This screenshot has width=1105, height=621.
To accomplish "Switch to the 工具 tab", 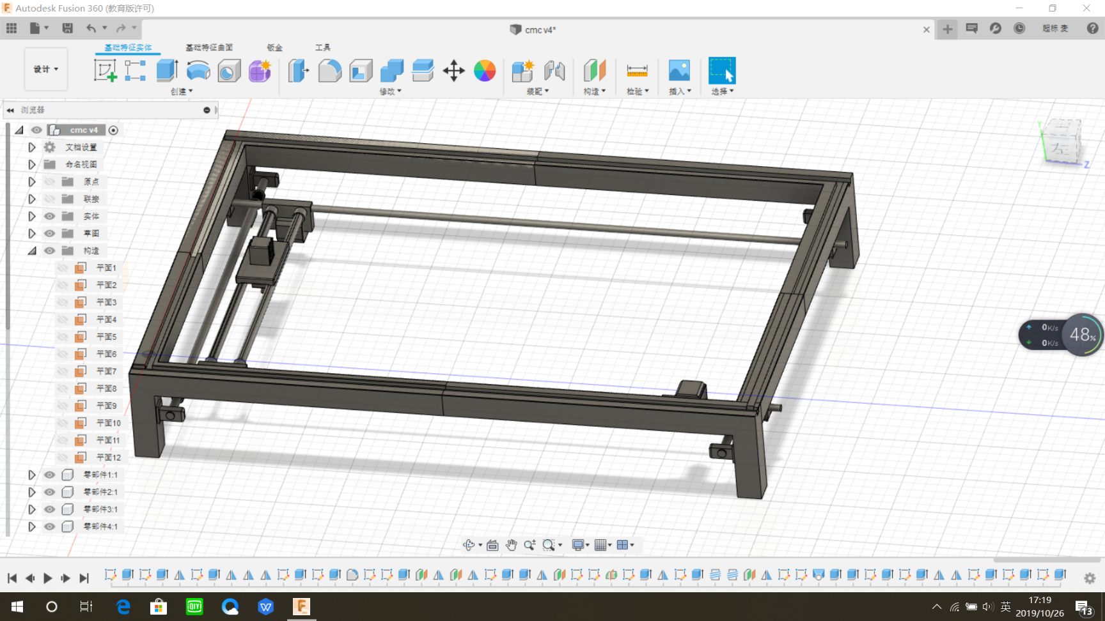I will (323, 48).
